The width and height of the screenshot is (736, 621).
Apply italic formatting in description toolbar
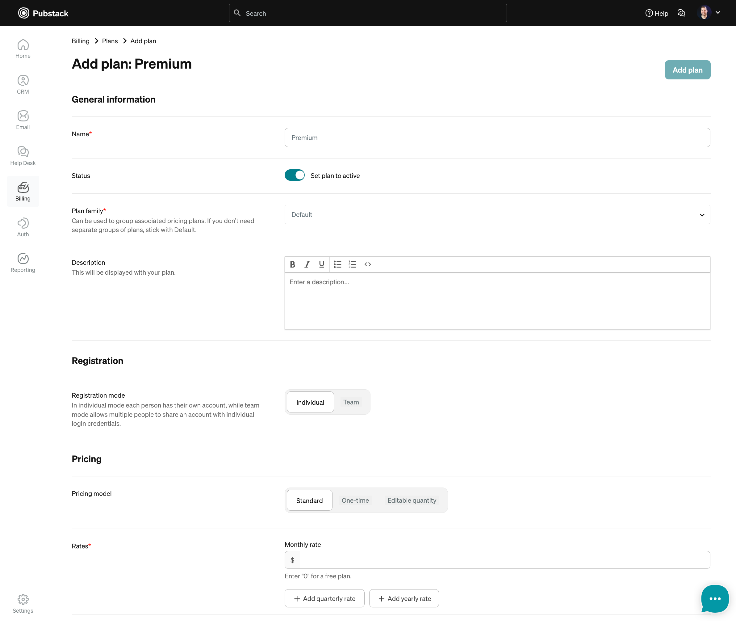307,264
